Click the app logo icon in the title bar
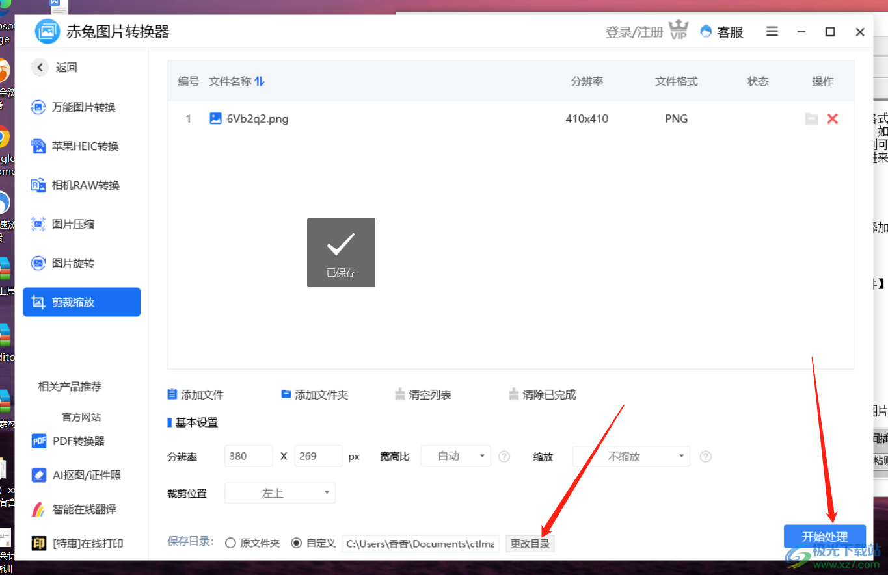The width and height of the screenshot is (888, 575). (47, 31)
